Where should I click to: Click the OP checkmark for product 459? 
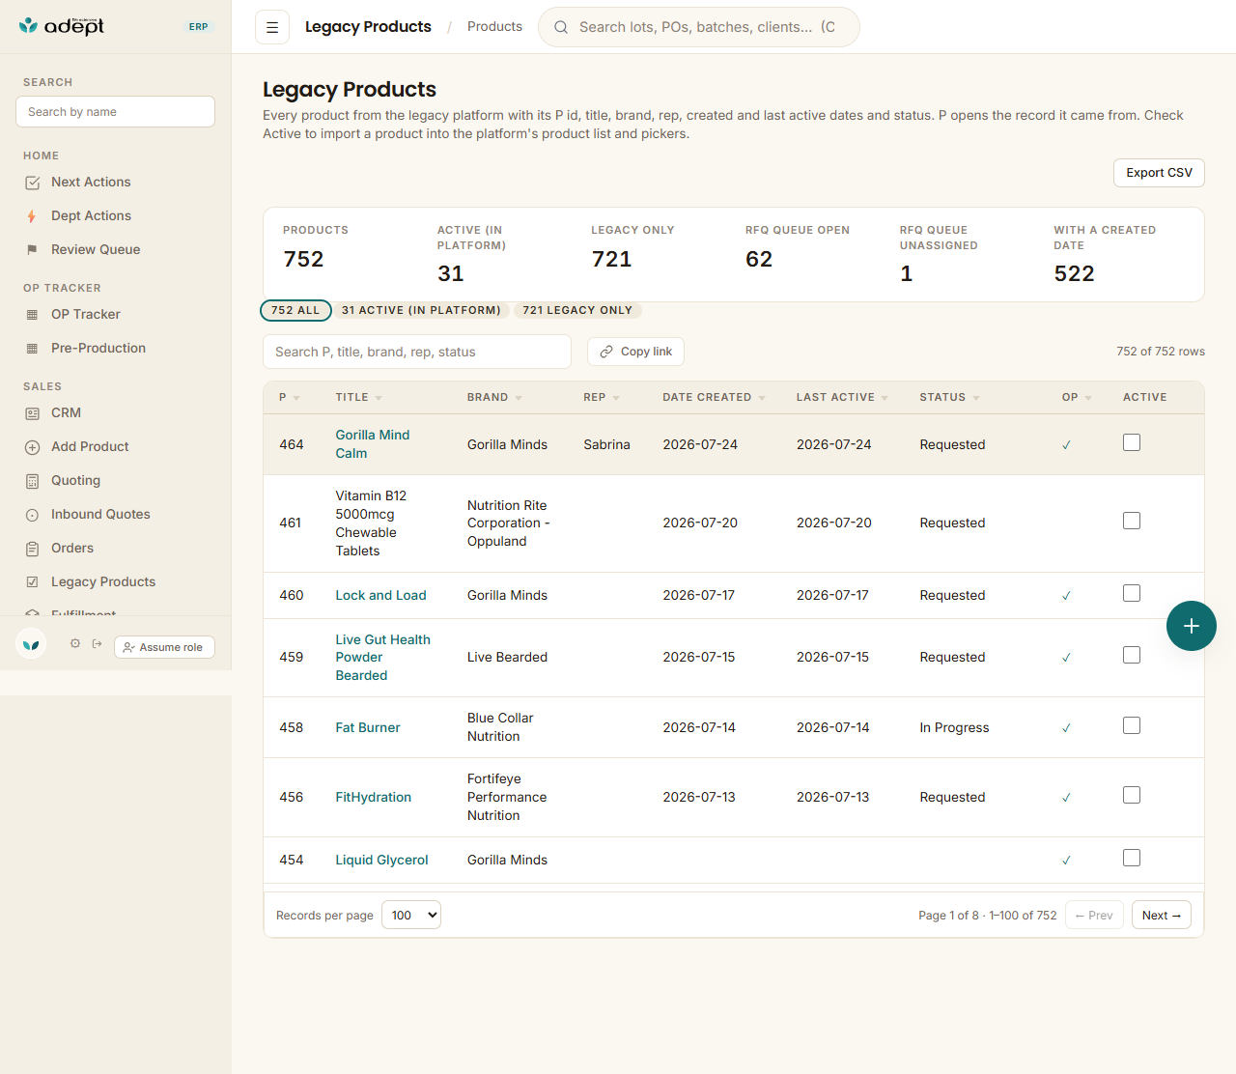point(1066,658)
